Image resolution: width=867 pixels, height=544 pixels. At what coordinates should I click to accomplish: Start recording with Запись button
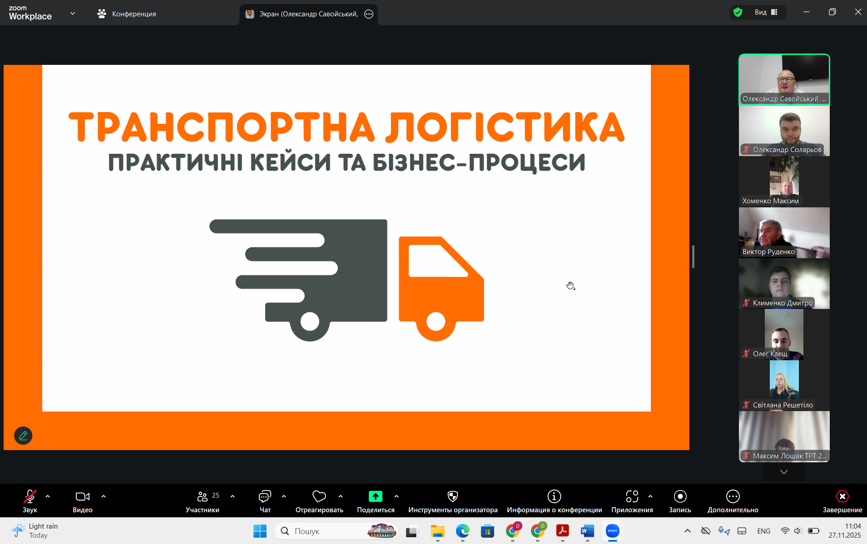click(680, 497)
